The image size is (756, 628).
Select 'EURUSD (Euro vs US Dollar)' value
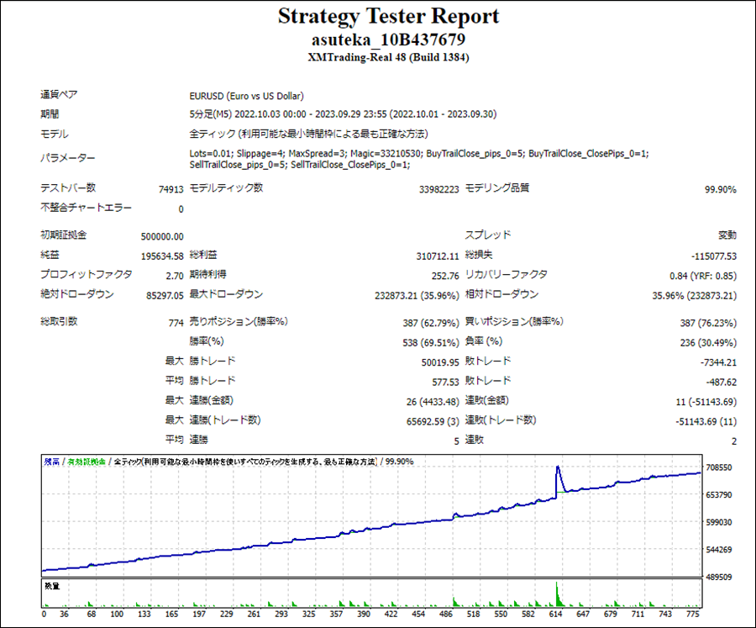[x=246, y=96]
